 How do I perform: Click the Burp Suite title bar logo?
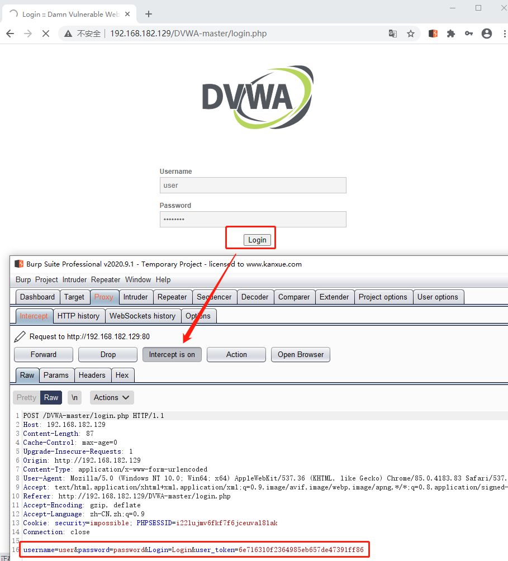tap(18, 264)
